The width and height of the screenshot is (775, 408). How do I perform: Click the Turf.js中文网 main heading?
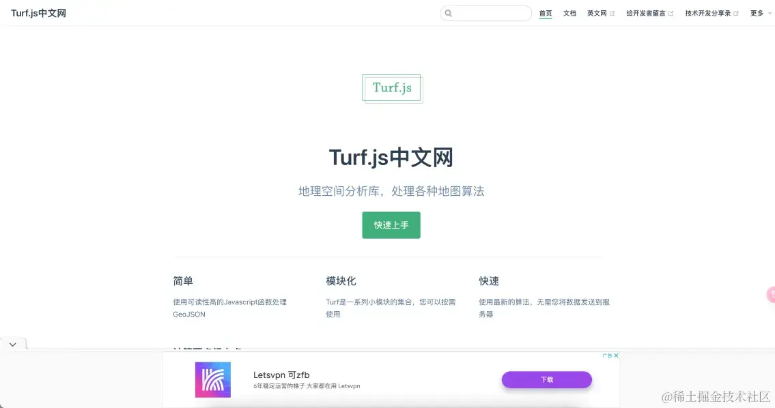pyautogui.click(x=391, y=158)
